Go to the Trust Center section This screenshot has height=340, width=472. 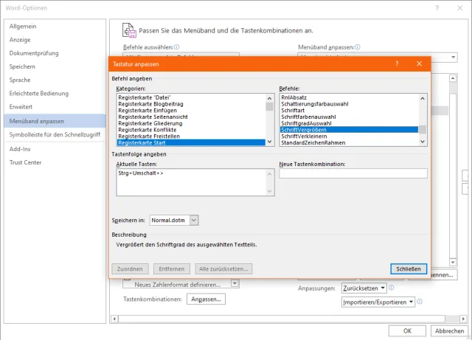(25, 162)
